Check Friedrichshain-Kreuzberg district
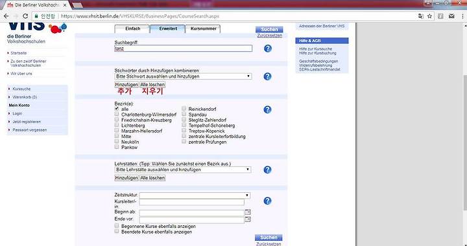467x246 pixels. (x=117, y=119)
